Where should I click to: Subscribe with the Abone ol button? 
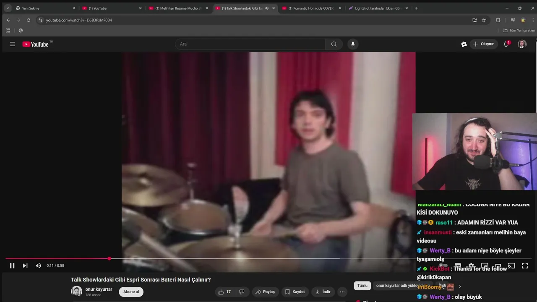point(131,292)
